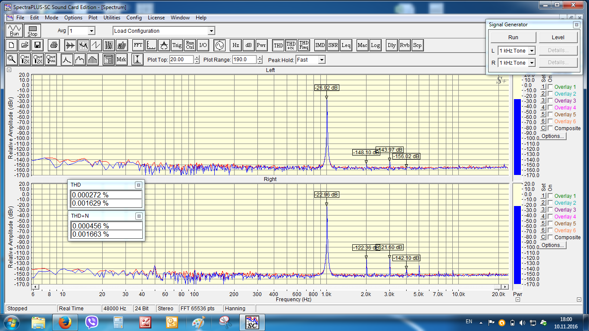Viewport: 589px width, 331px height.
Task: Click the Level button in Signal Generator
Action: (558, 37)
